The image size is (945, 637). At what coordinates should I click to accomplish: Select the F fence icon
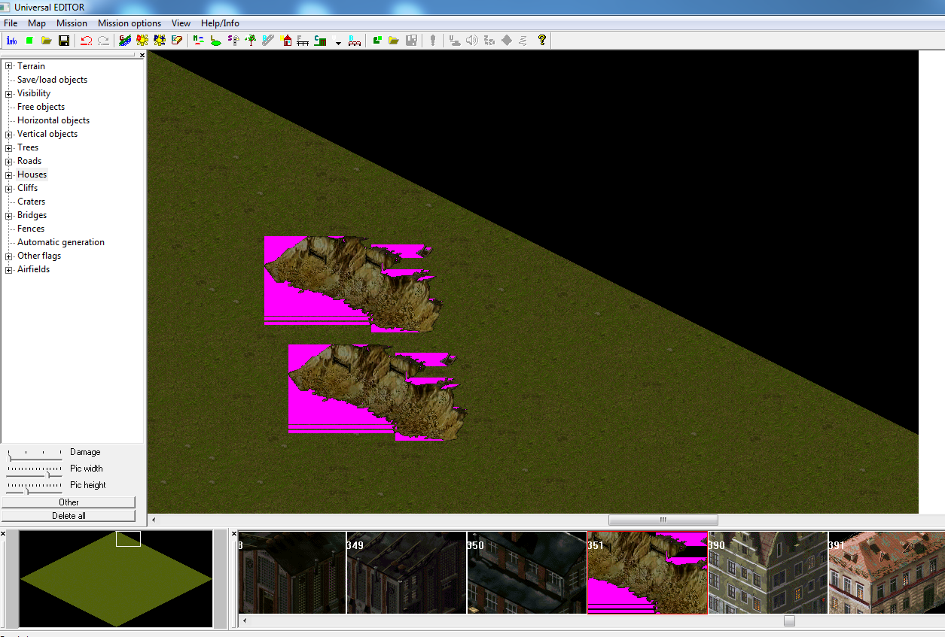pos(303,41)
